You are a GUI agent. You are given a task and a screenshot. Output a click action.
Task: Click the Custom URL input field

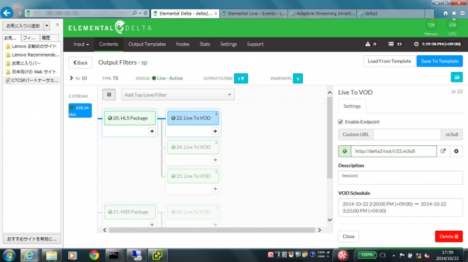(406, 135)
